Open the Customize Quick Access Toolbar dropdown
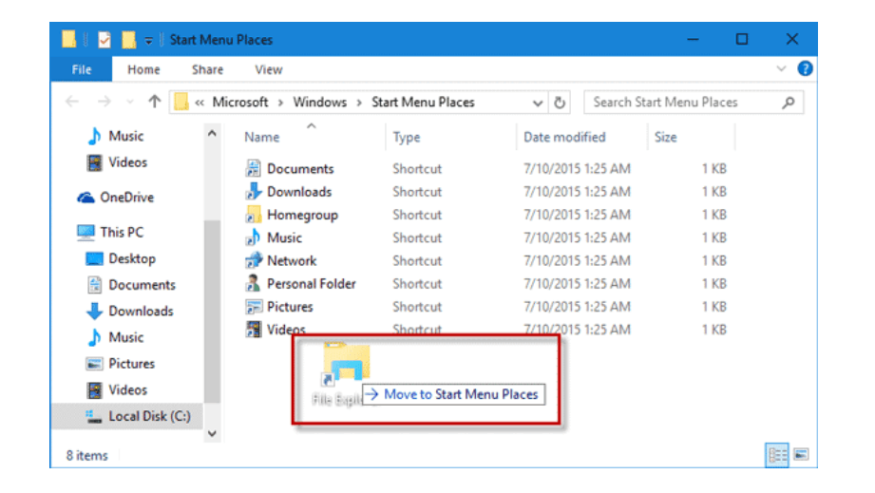The image size is (875, 493). (148, 40)
